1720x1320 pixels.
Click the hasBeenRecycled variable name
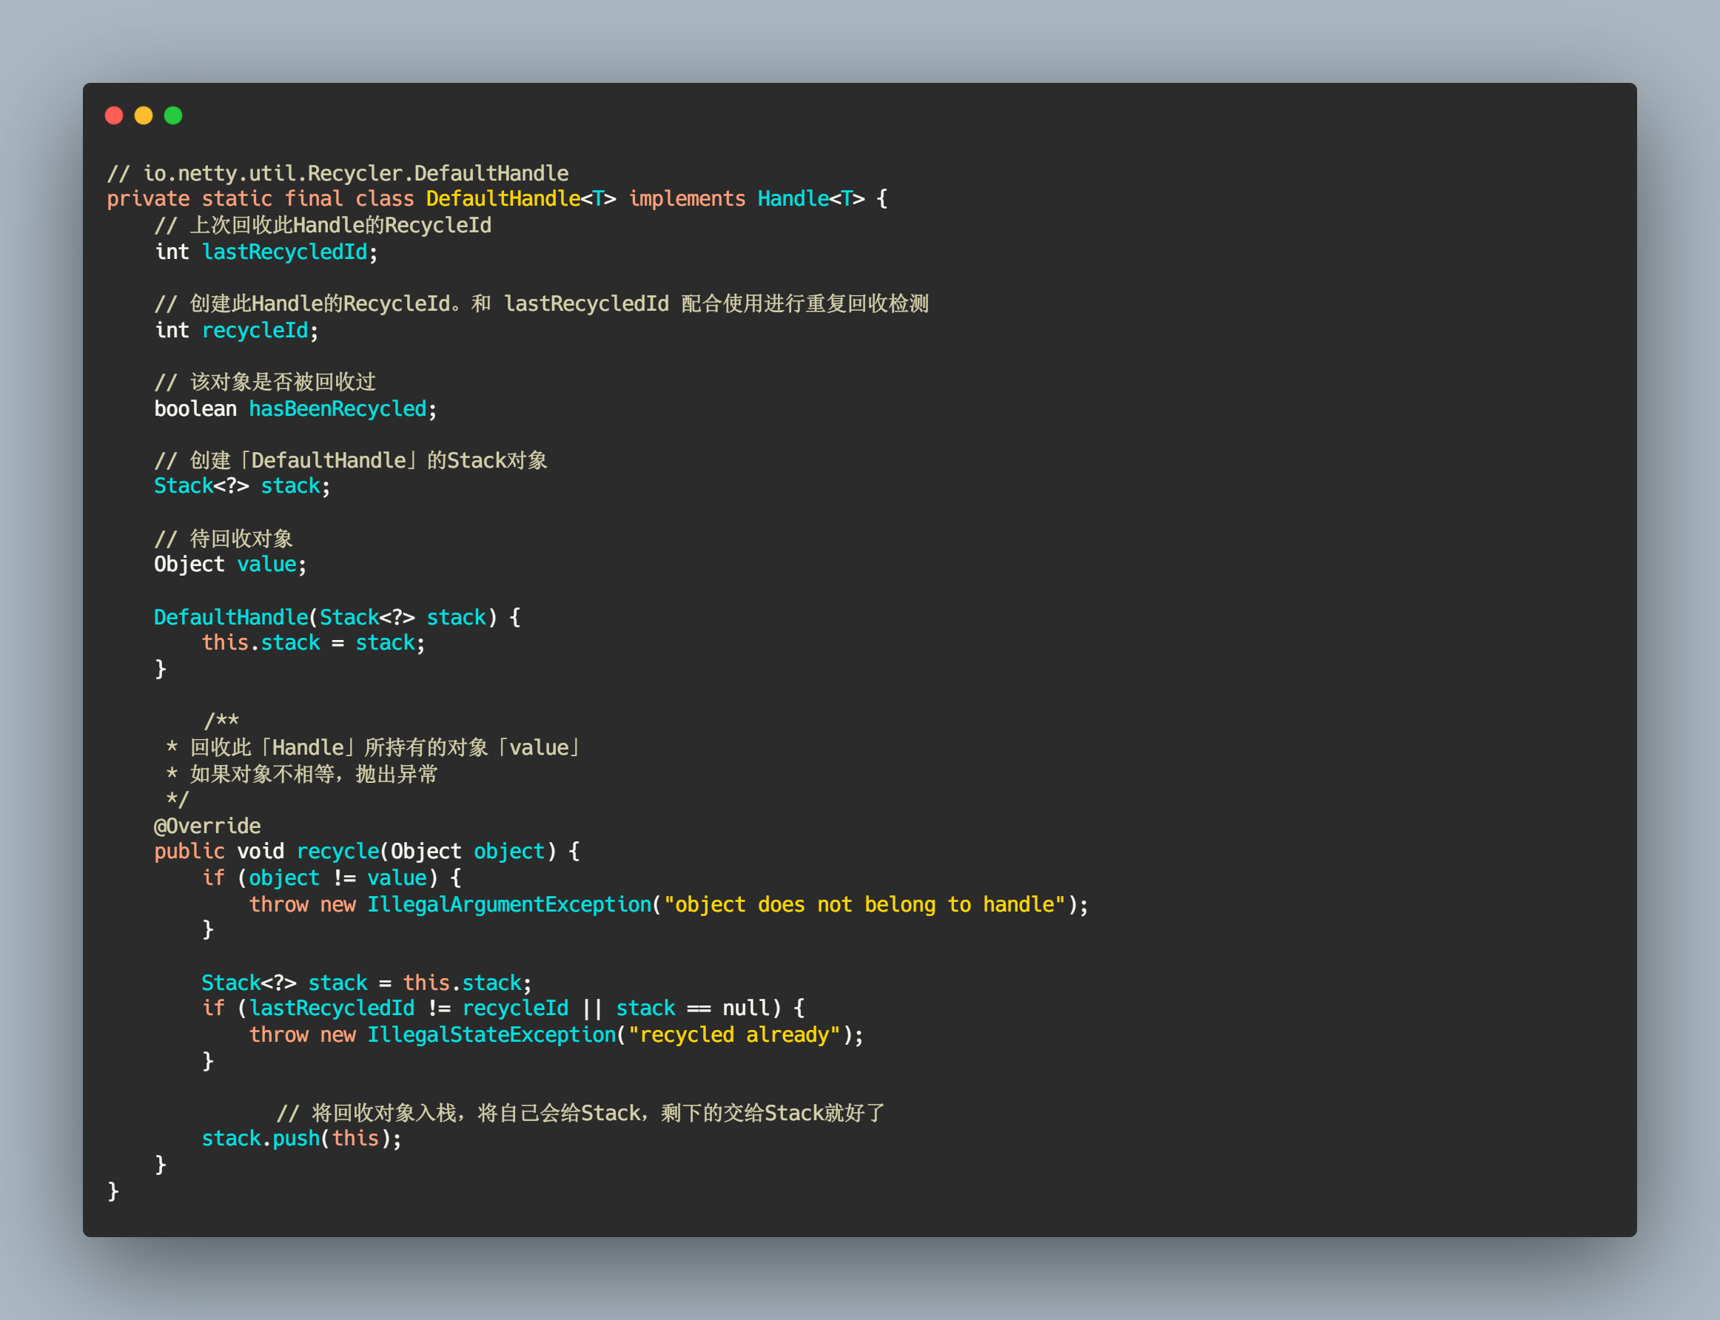point(337,408)
